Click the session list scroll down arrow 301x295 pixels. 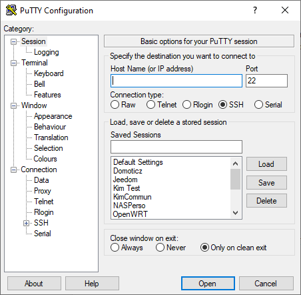[235, 213]
